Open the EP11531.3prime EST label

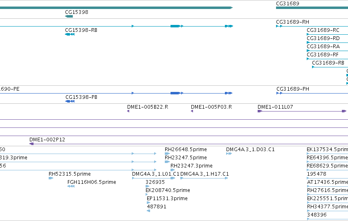[x=167, y=199]
